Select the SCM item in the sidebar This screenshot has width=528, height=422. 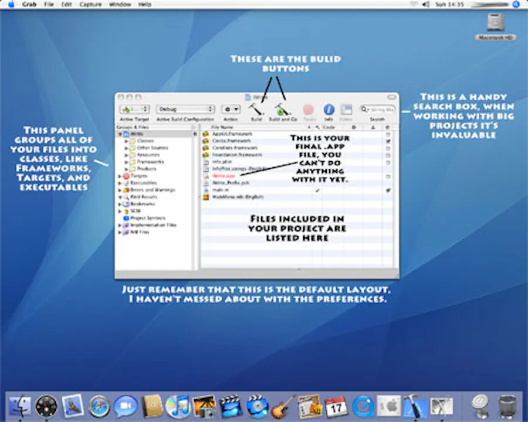[133, 210]
